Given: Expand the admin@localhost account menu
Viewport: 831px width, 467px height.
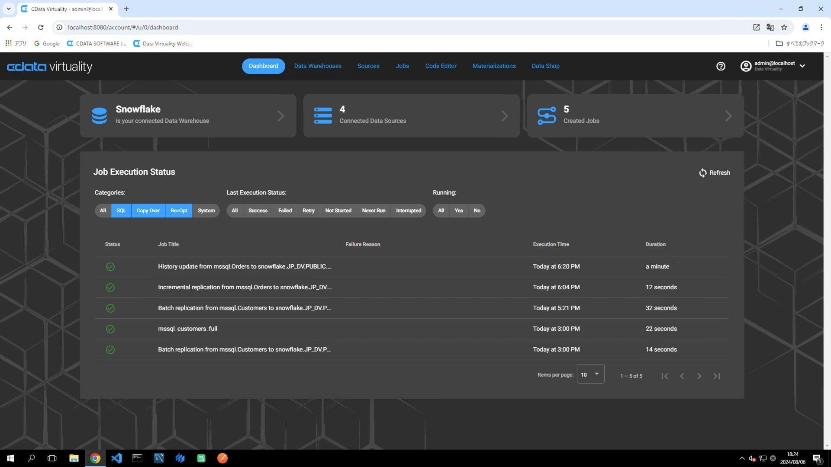Looking at the screenshot, I should (x=802, y=66).
